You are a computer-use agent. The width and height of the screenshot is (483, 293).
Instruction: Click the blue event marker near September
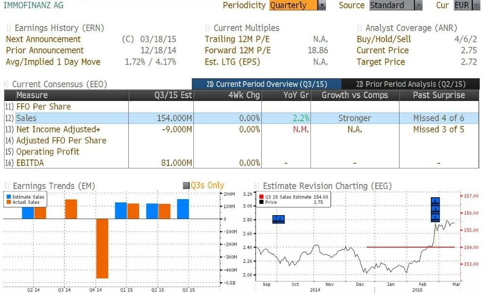278,219
